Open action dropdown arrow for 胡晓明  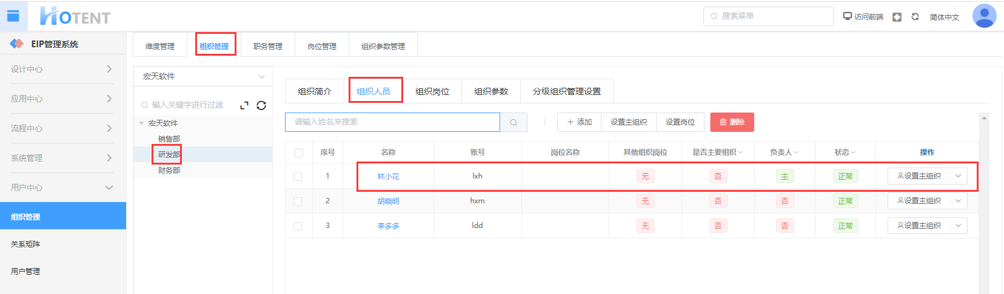pyautogui.click(x=959, y=201)
